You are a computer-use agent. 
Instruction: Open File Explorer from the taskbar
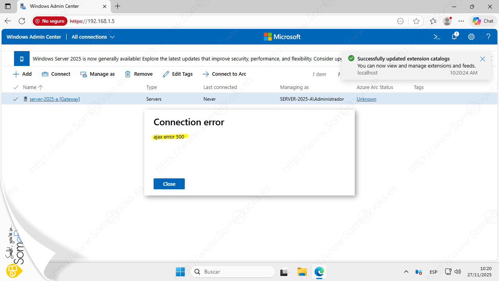click(x=302, y=272)
